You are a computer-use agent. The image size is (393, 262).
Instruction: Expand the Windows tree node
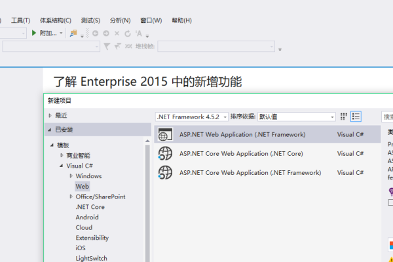coord(71,176)
